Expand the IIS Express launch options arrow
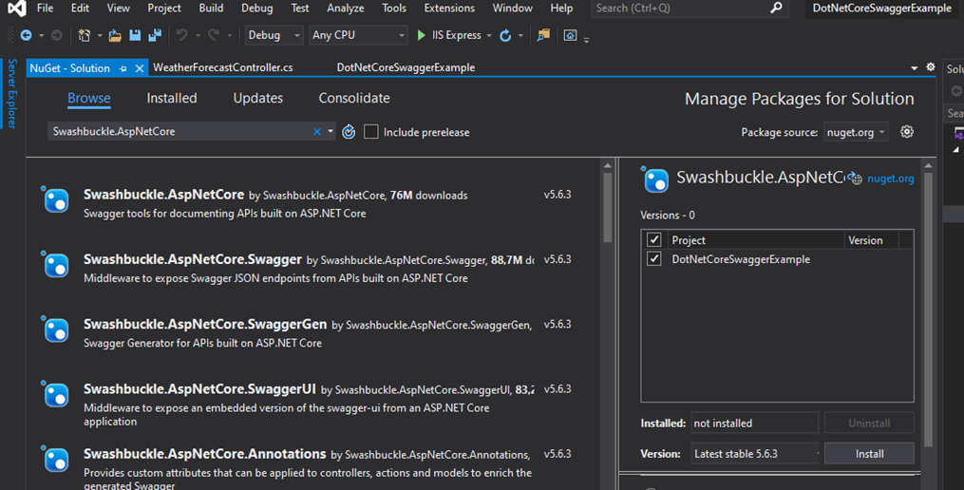Image resolution: width=964 pixels, height=490 pixels. coord(489,36)
